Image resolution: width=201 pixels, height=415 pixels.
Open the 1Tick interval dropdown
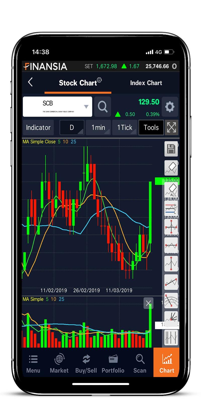click(125, 127)
